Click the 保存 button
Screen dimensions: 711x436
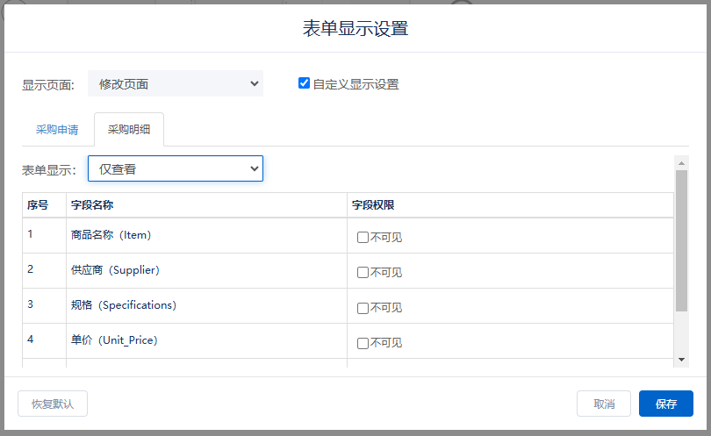665,404
